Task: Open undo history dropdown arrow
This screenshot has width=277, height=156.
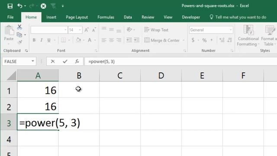Action: 25,6
